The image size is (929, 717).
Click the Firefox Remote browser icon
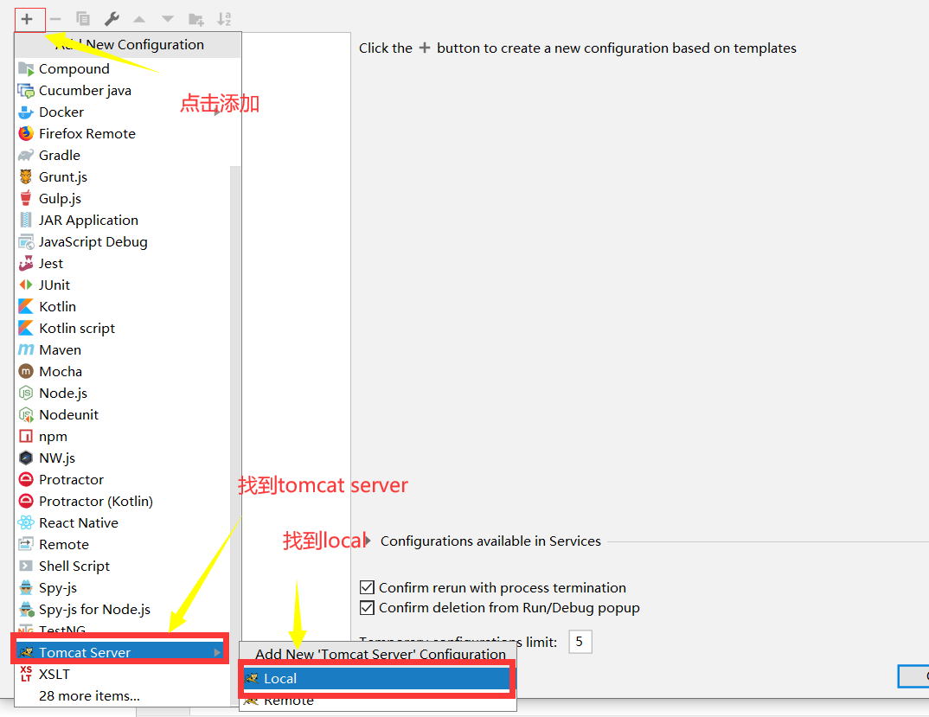[26, 133]
